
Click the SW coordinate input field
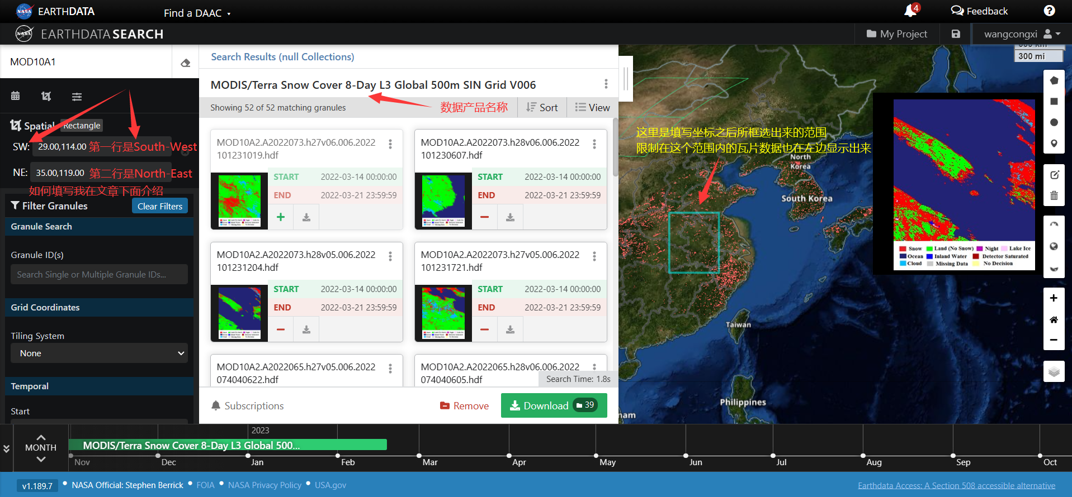tap(101, 147)
